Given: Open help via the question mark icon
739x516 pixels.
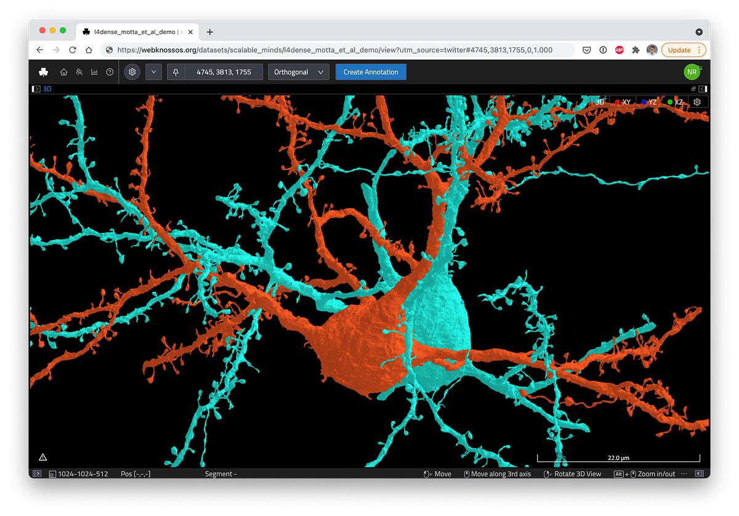Looking at the screenshot, I should click(x=110, y=71).
